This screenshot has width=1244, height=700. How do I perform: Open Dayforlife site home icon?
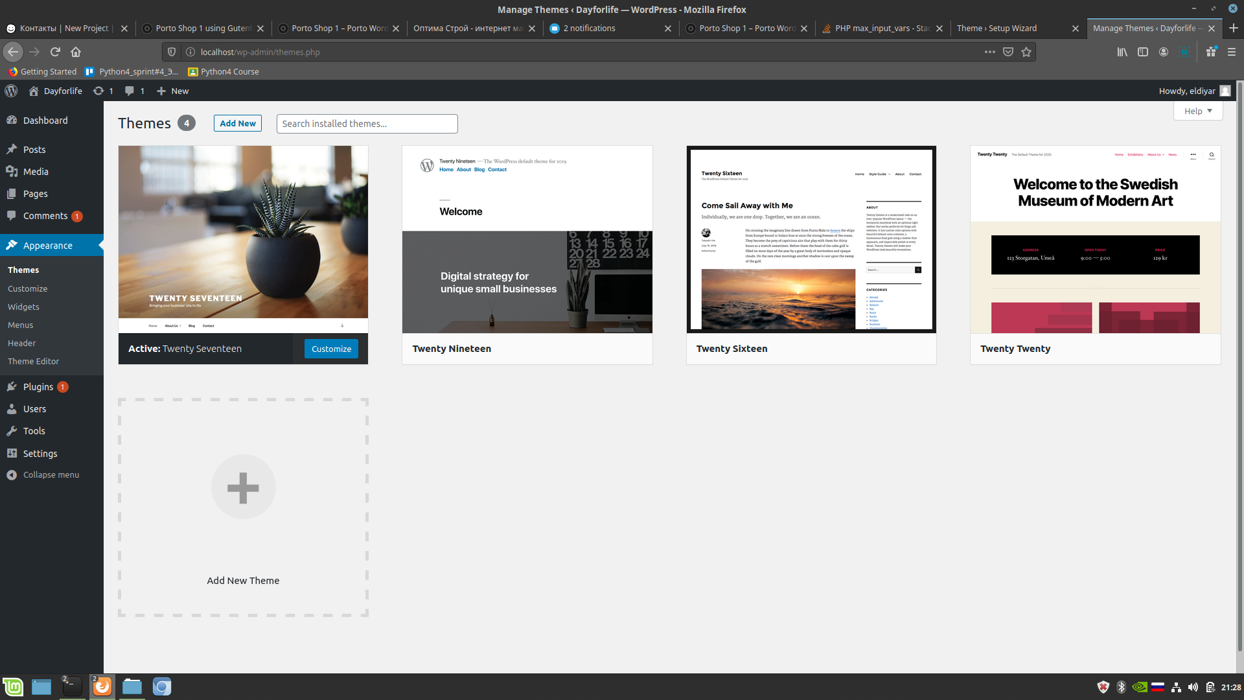pos(34,91)
